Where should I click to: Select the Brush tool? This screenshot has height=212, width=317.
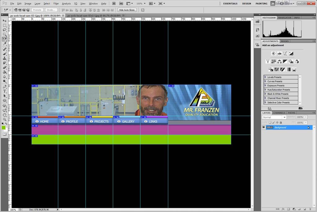point(4,54)
